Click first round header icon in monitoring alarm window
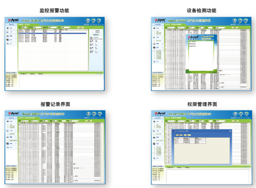 click(x=87, y=20)
